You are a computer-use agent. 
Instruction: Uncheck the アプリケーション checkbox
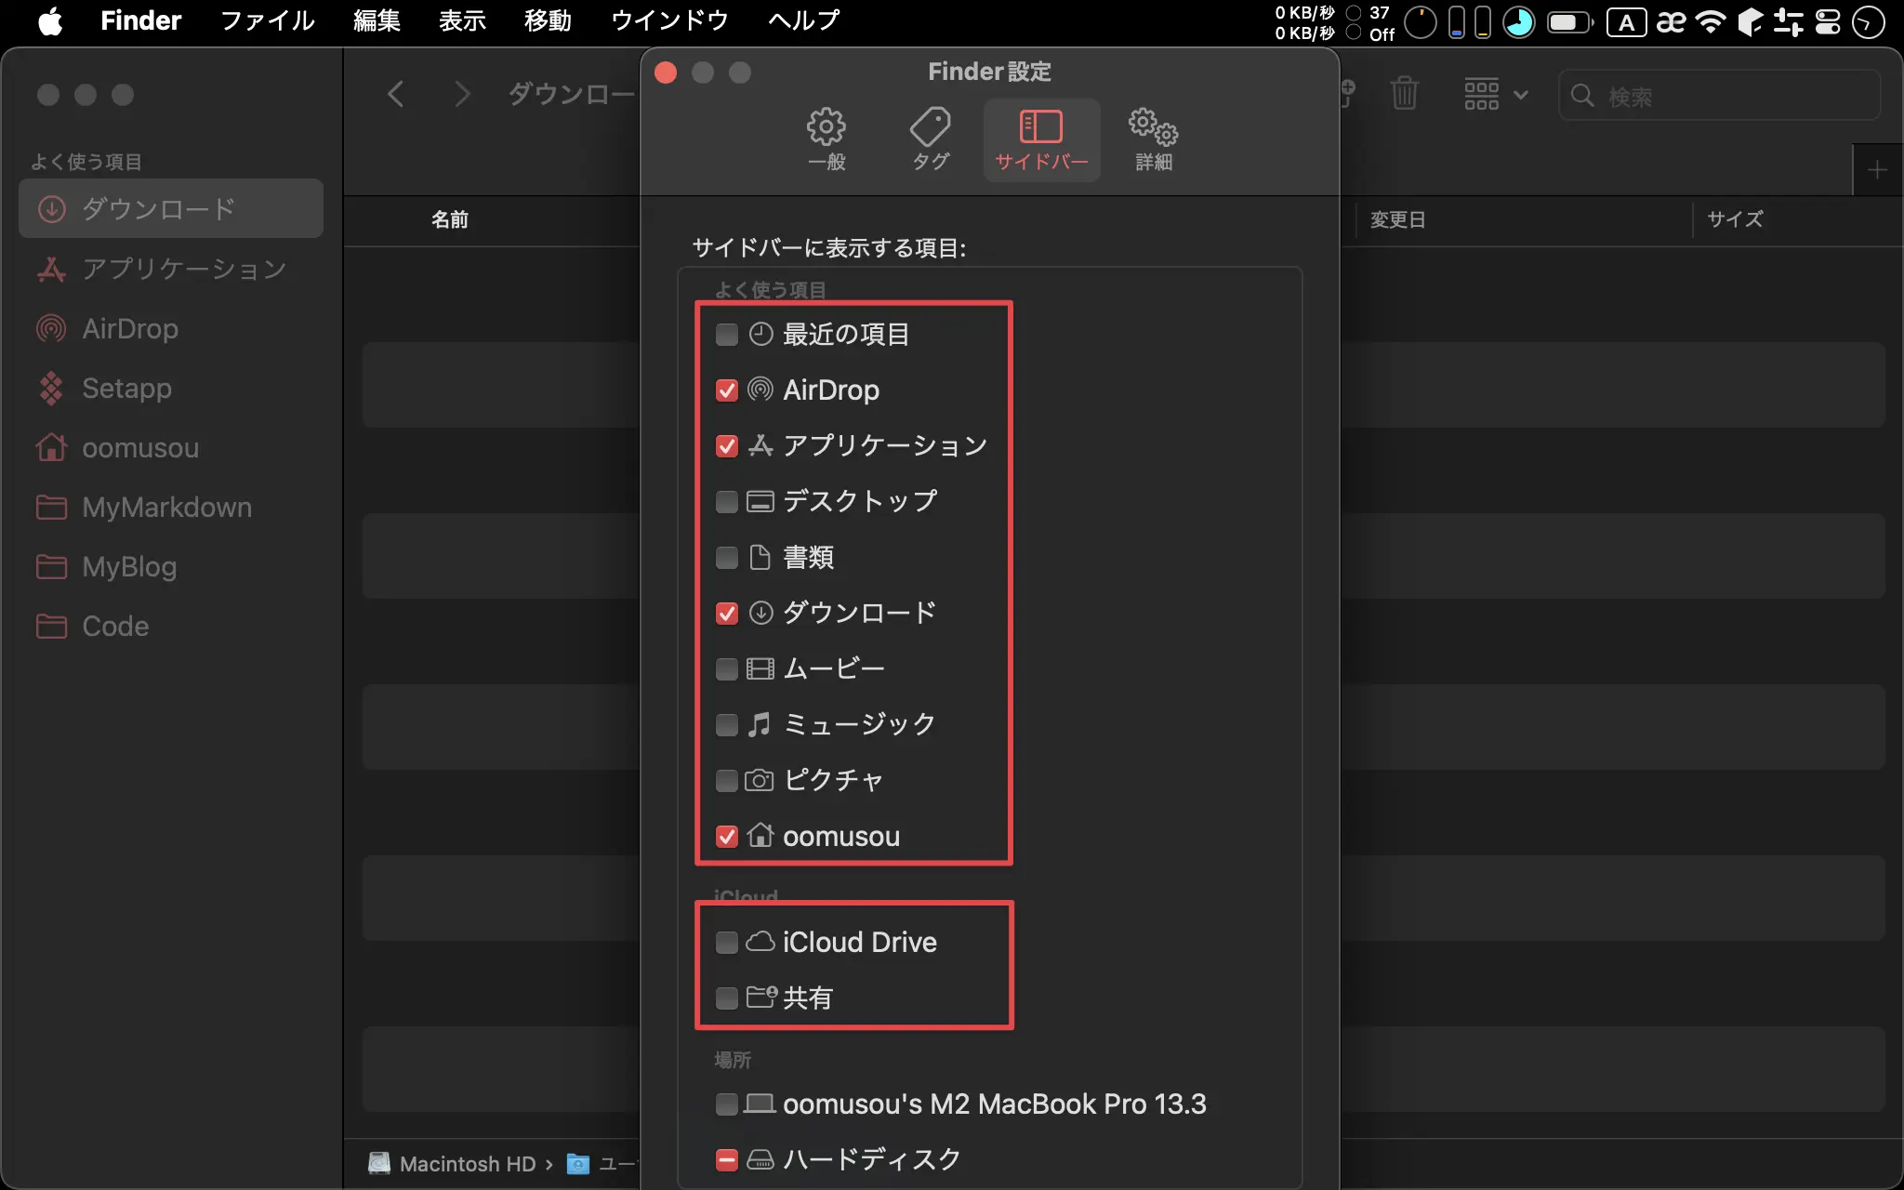(727, 446)
